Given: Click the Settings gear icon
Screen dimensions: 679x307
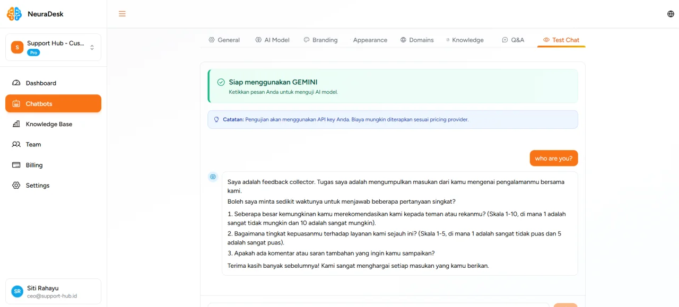Looking at the screenshot, I should [16, 186].
